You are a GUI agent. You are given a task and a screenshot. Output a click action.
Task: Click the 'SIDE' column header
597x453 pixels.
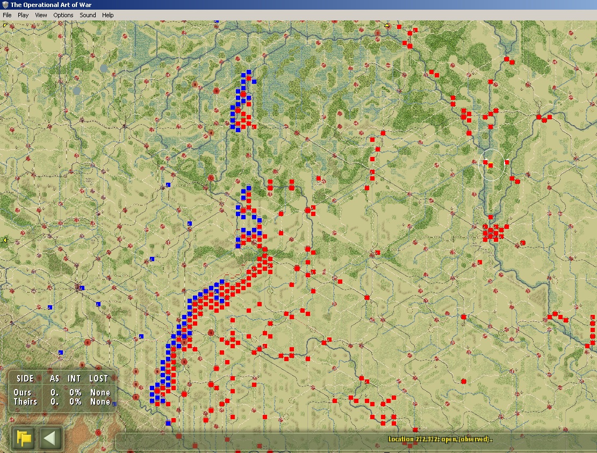click(x=25, y=378)
